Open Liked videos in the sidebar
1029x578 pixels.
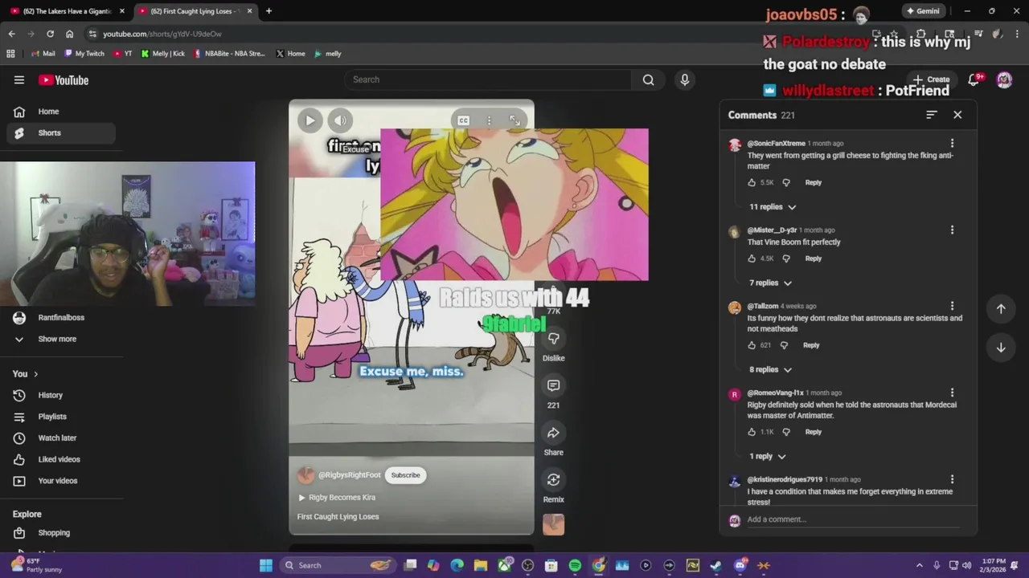tap(61, 459)
